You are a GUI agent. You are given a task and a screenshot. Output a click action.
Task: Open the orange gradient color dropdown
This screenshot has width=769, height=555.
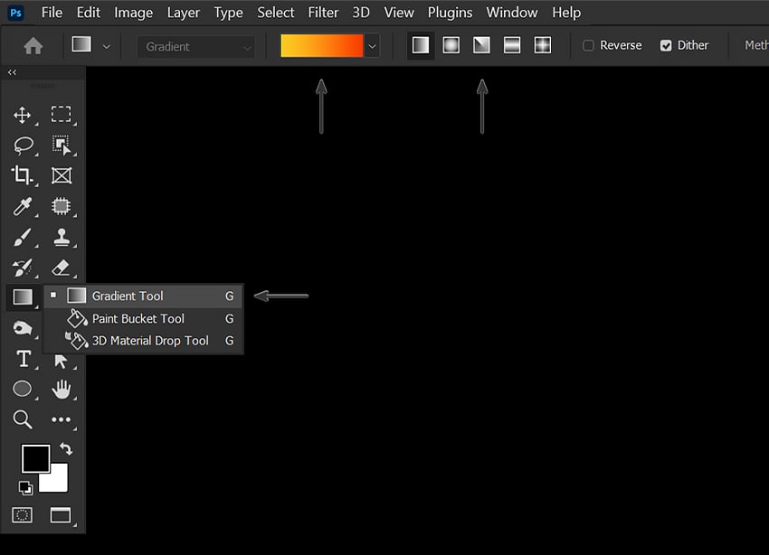point(371,44)
